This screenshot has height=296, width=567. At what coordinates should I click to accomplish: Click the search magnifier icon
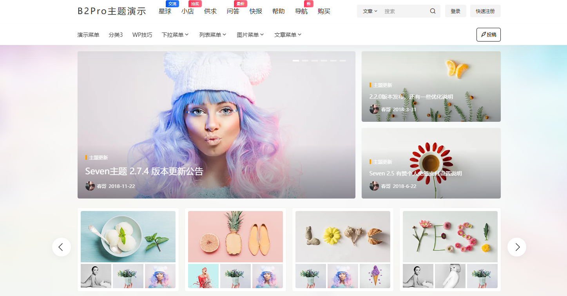[x=433, y=11]
